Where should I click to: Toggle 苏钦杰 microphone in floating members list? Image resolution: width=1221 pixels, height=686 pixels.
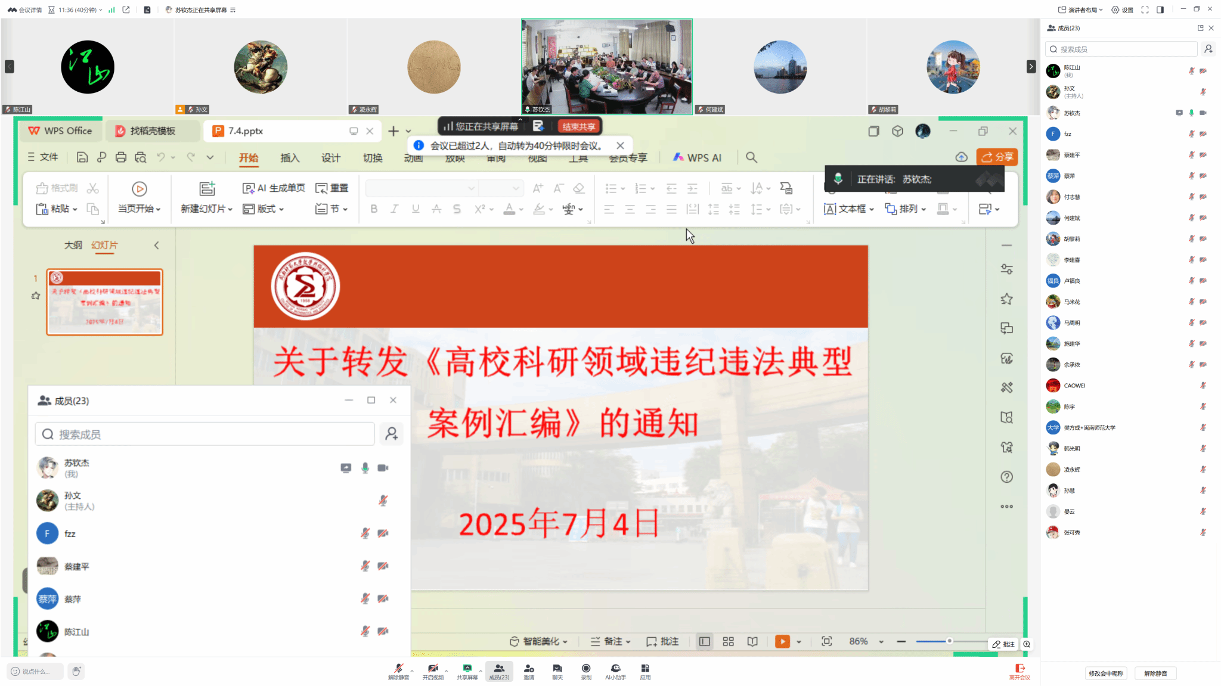365,468
